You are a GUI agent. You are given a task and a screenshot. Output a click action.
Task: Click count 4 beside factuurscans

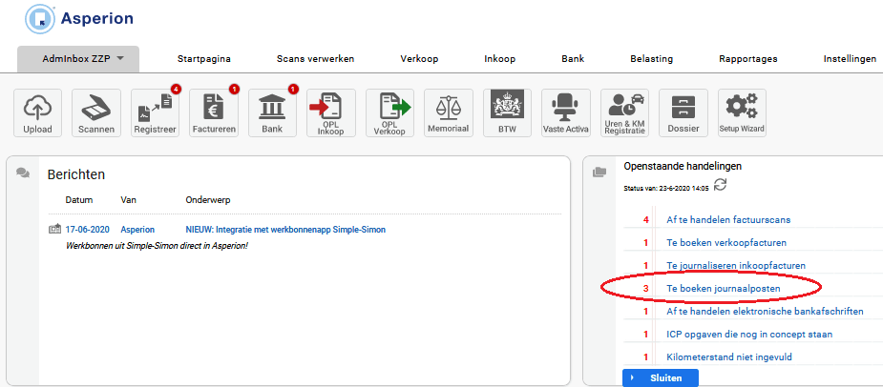point(646,220)
